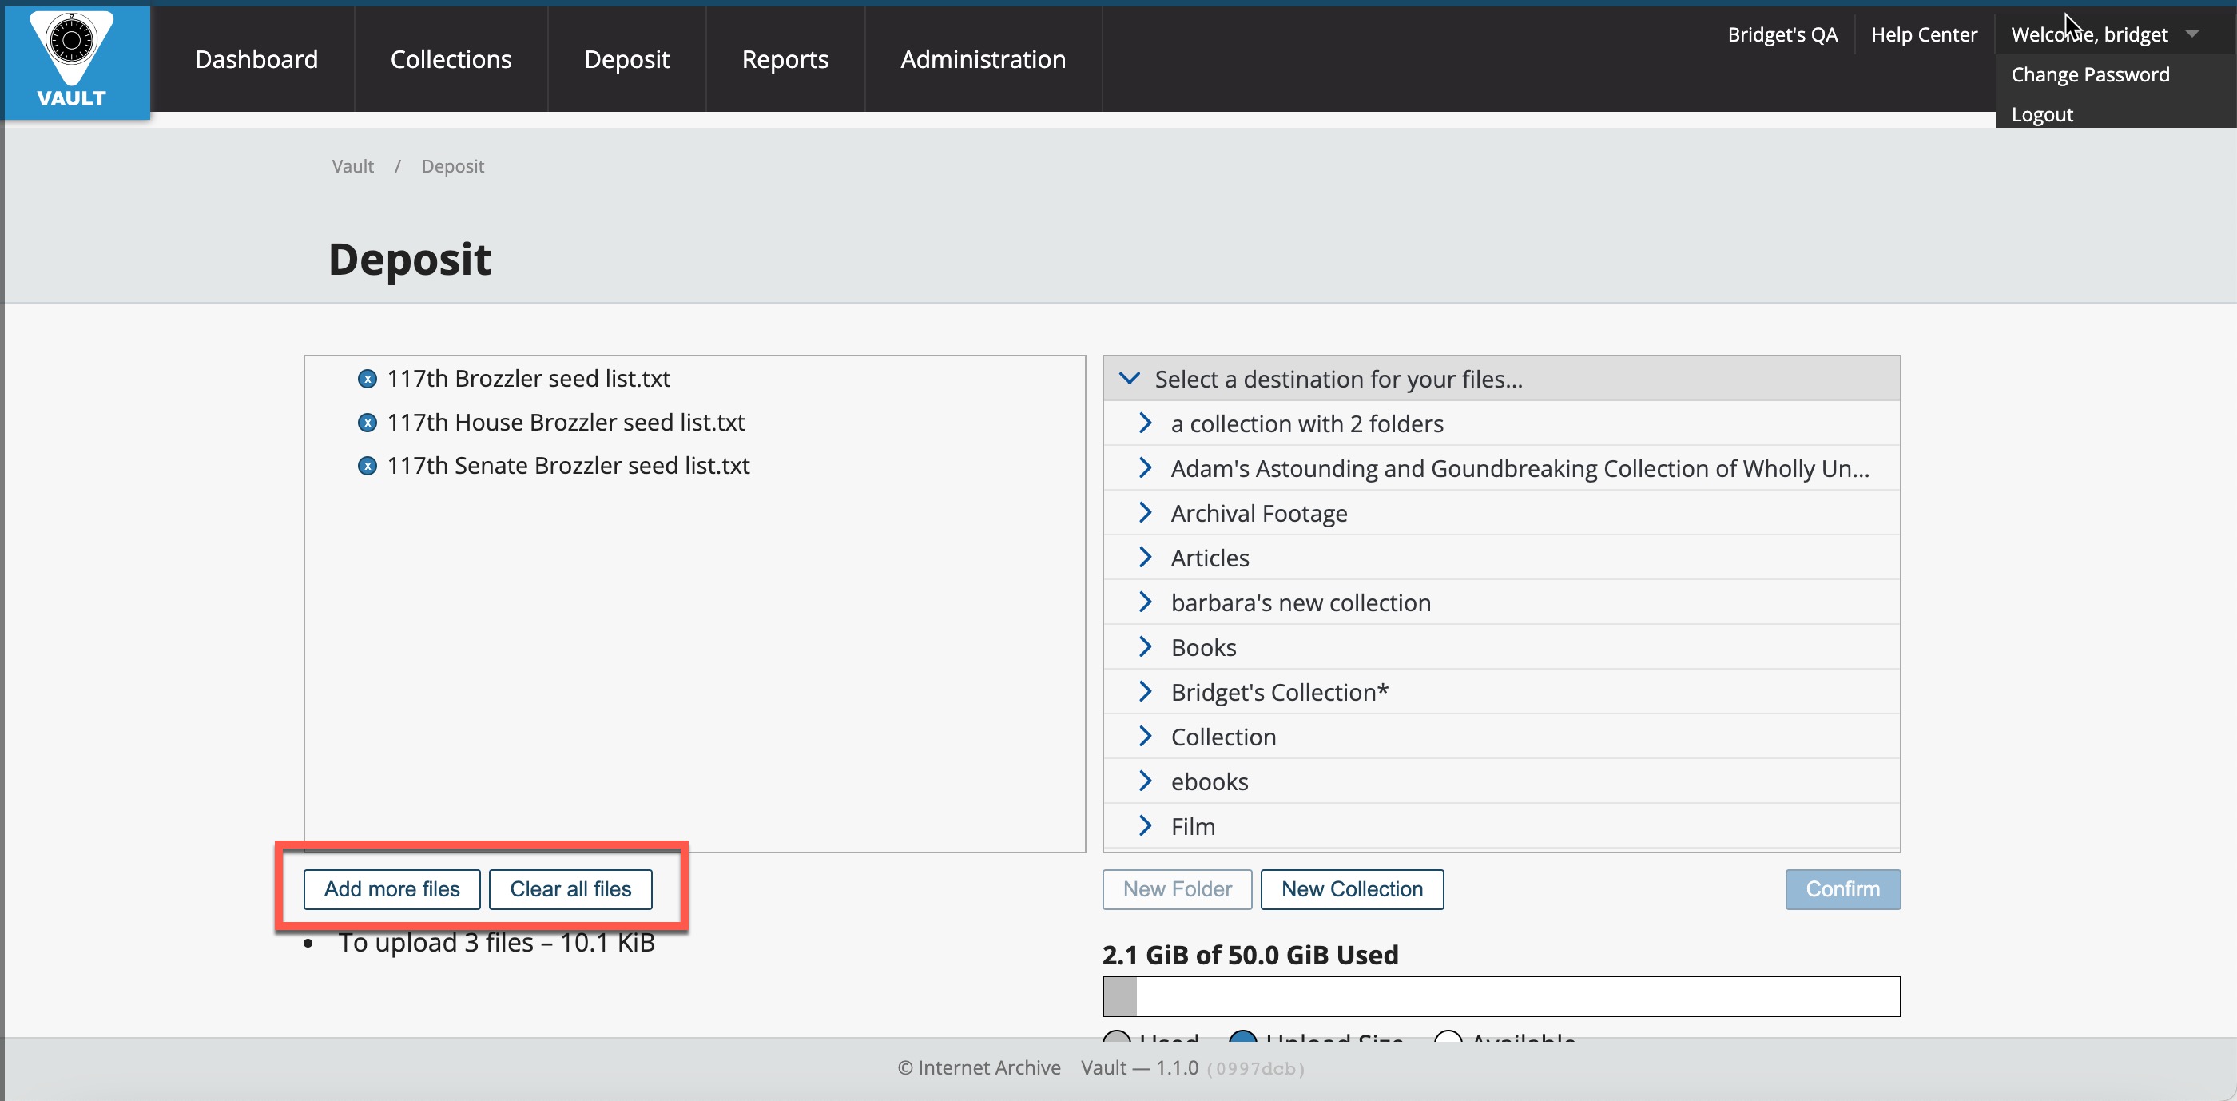2237x1101 pixels.
Task: Expand the Books collection chevron
Action: [x=1145, y=647]
